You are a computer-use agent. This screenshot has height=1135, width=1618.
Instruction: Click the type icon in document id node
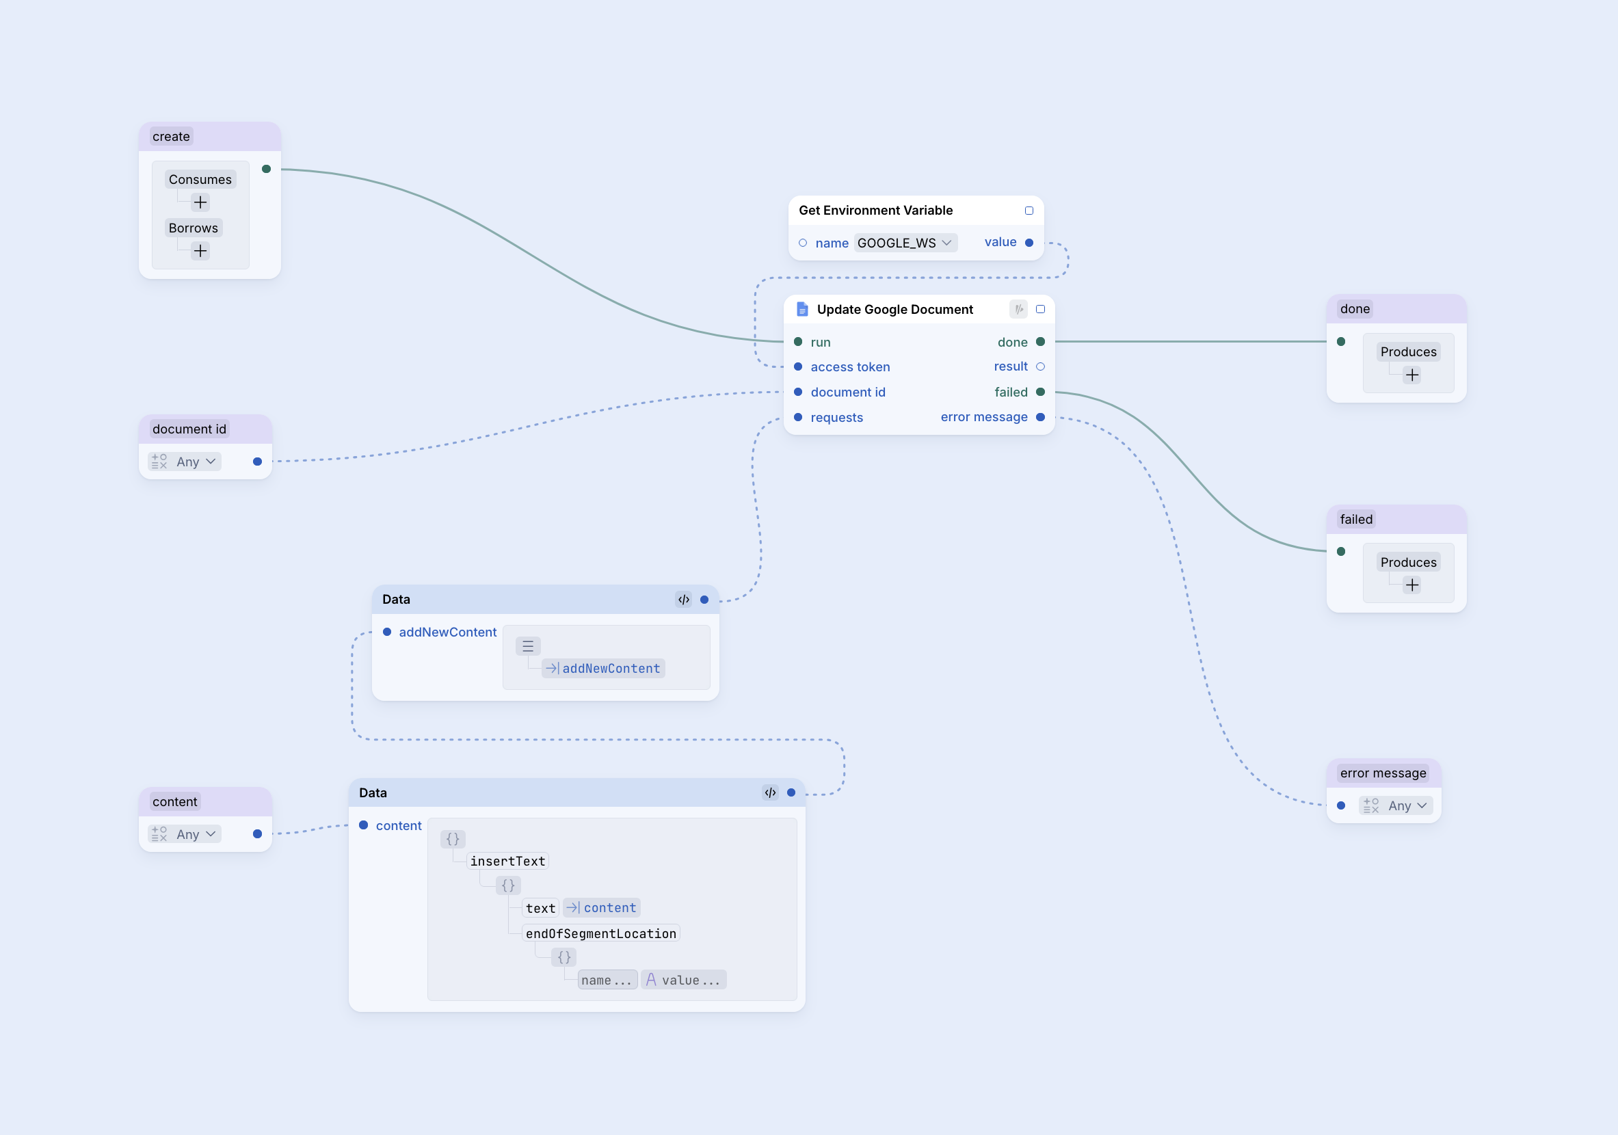pyautogui.click(x=159, y=462)
